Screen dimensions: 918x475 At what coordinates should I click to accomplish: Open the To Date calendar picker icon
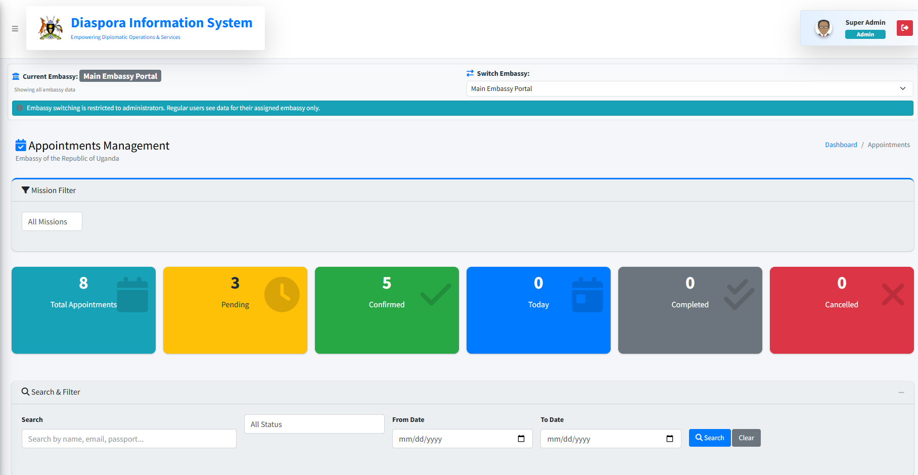[x=670, y=439]
